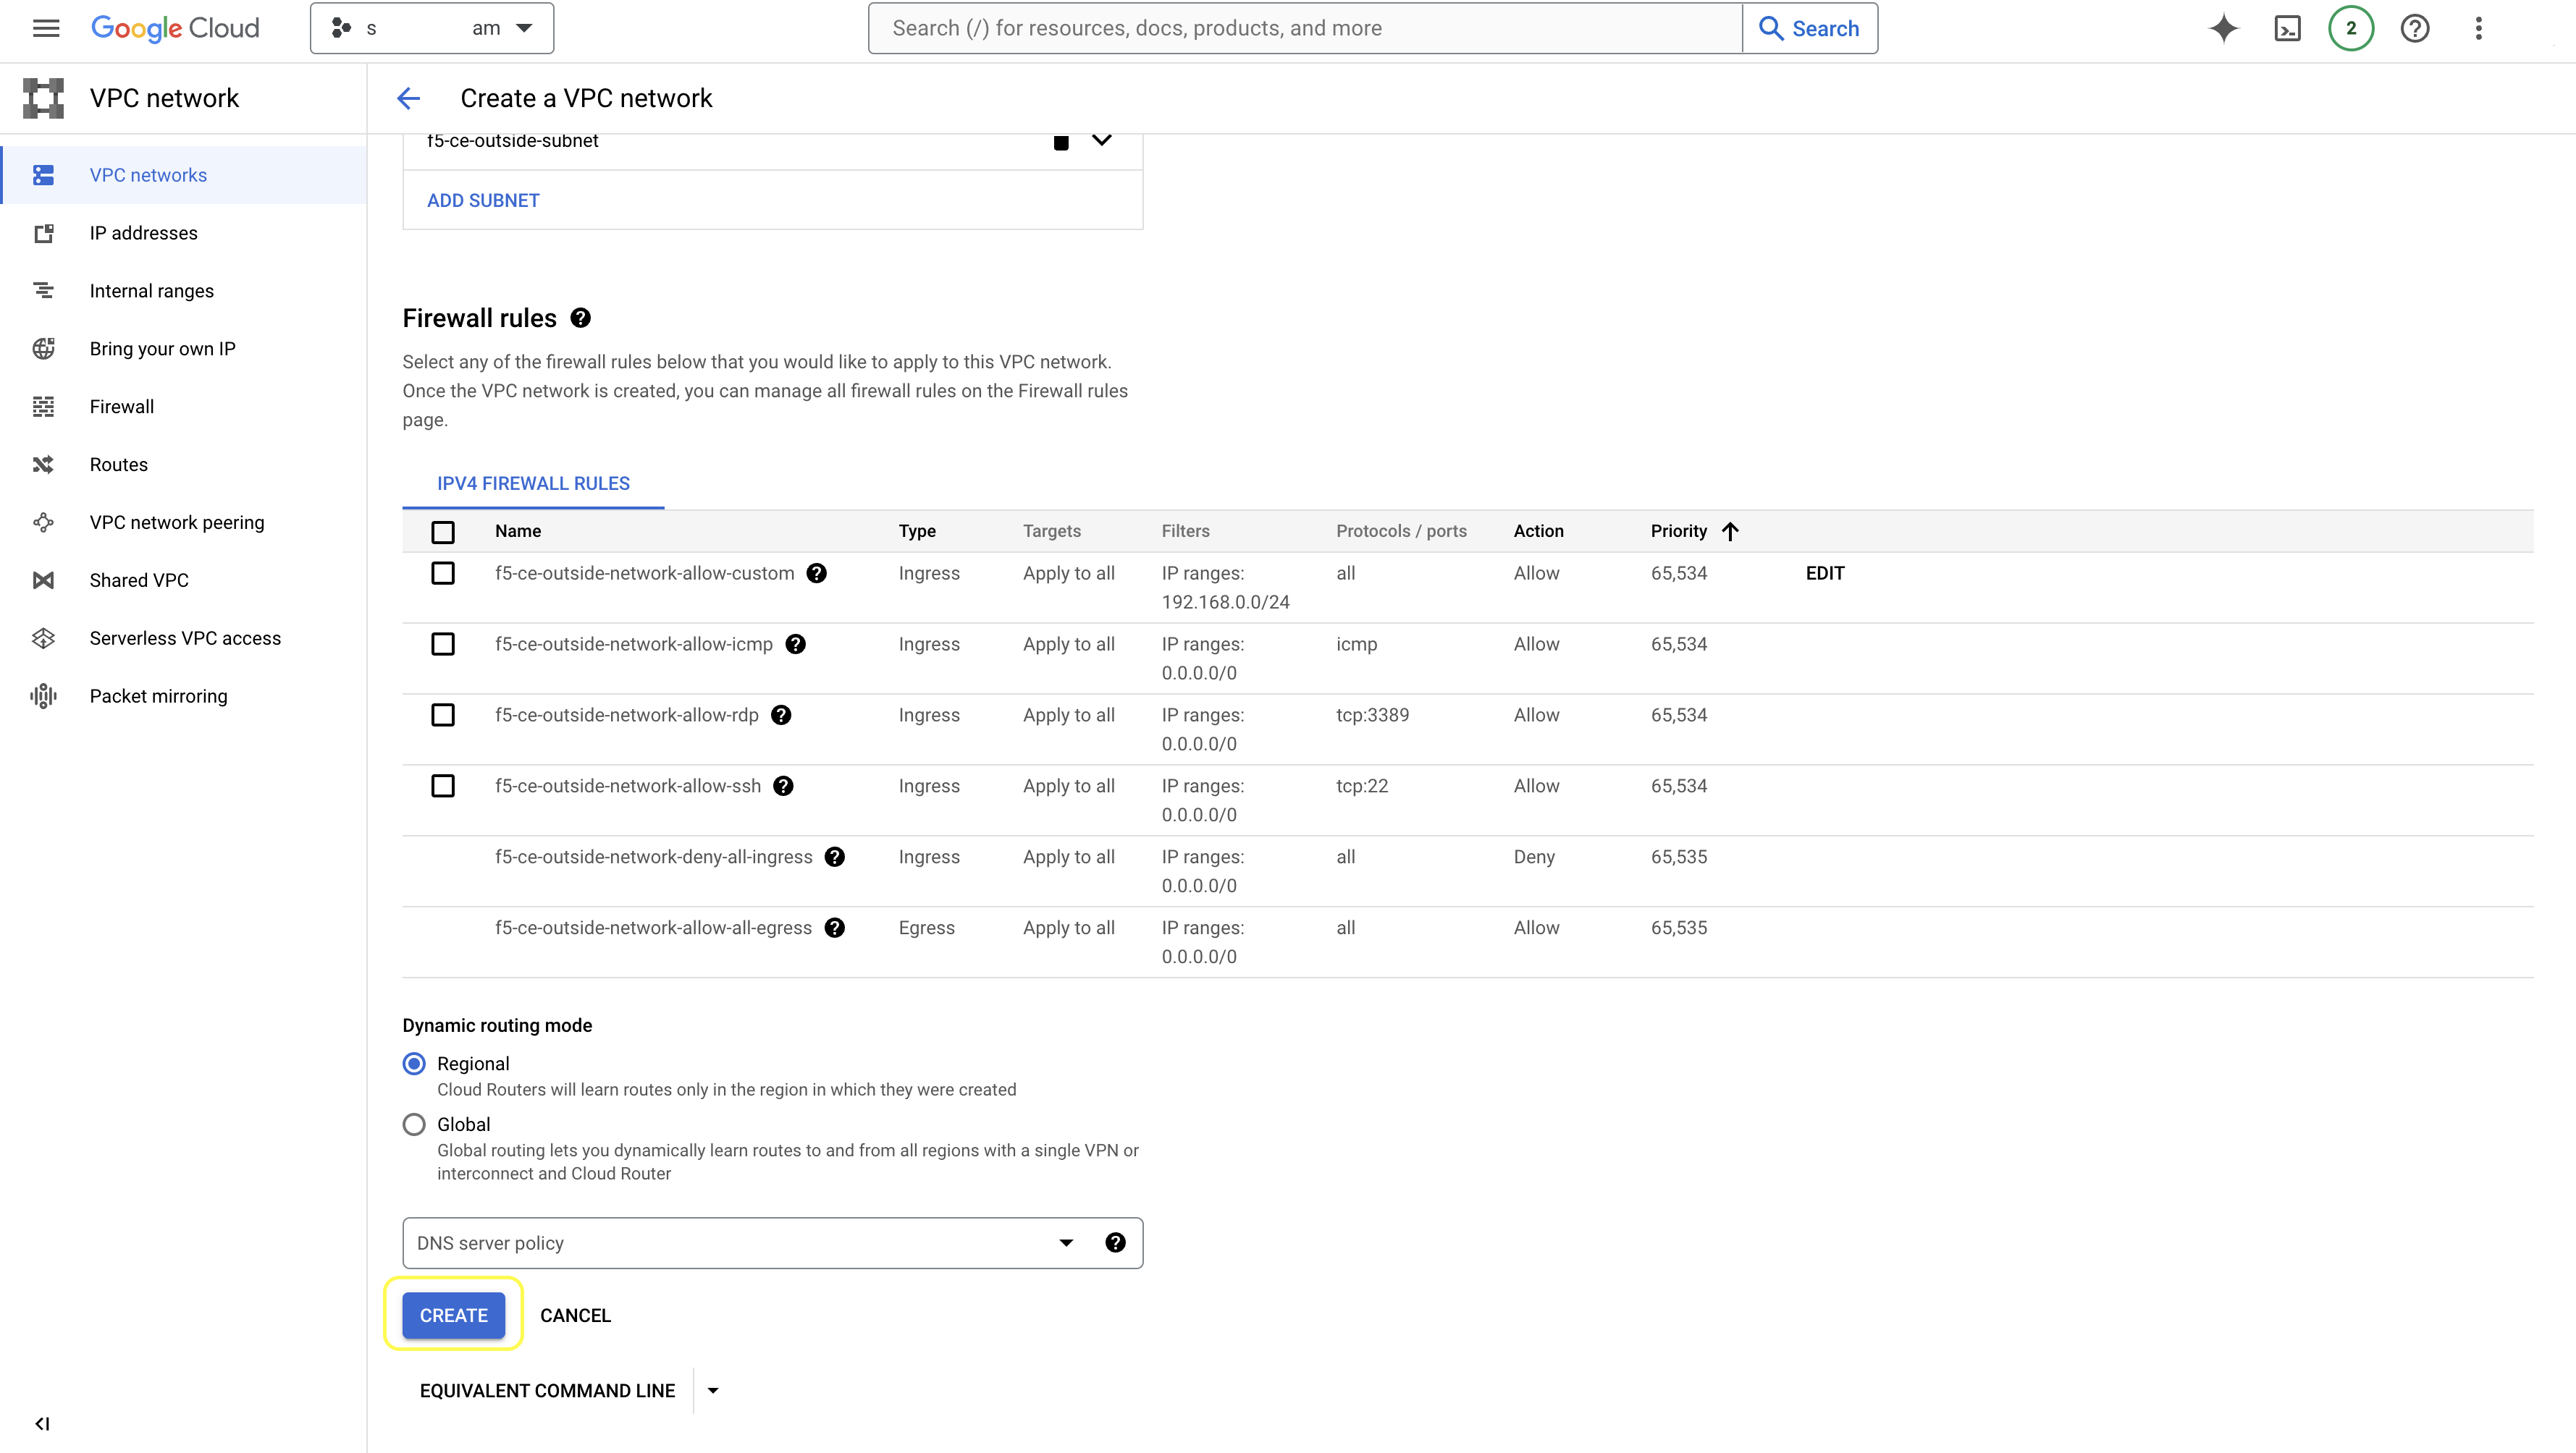This screenshot has height=1453, width=2576.
Task: Check the allow-icmp firewall rule checkbox
Action: coord(442,643)
